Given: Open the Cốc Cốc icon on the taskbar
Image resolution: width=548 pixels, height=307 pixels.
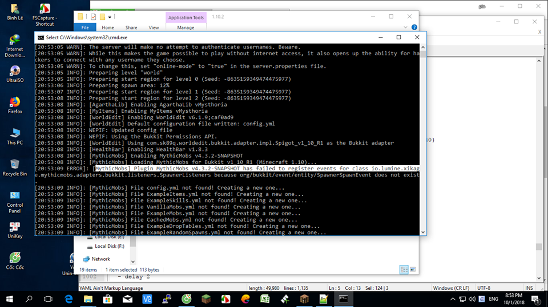Looking at the screenshot, I should [186, 299].
